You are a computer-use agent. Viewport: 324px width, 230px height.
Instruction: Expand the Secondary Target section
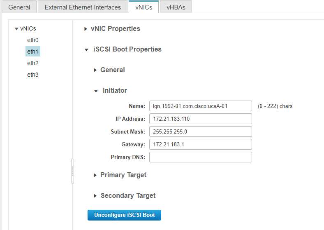click(x=96, y=196)
